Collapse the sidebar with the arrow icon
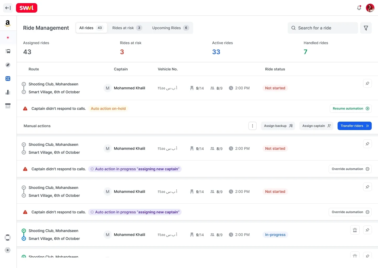 pos(8,8)
